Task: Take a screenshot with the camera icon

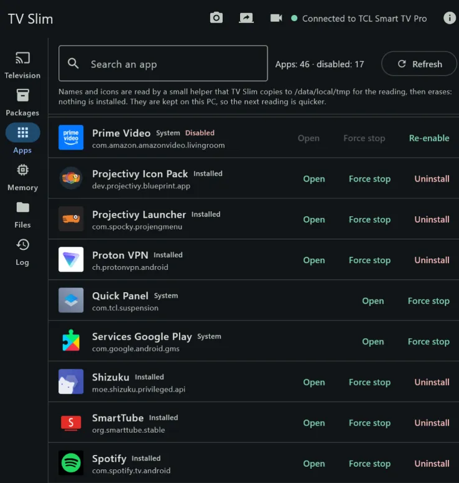Action: [x=216, y=18]
